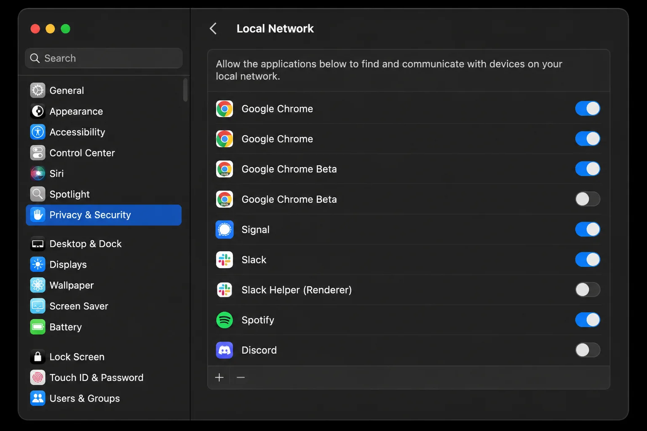This screenshot has width=647, height=431.
Task: Click the second Google Chrome app icon
Action: (x=225, y=139)
